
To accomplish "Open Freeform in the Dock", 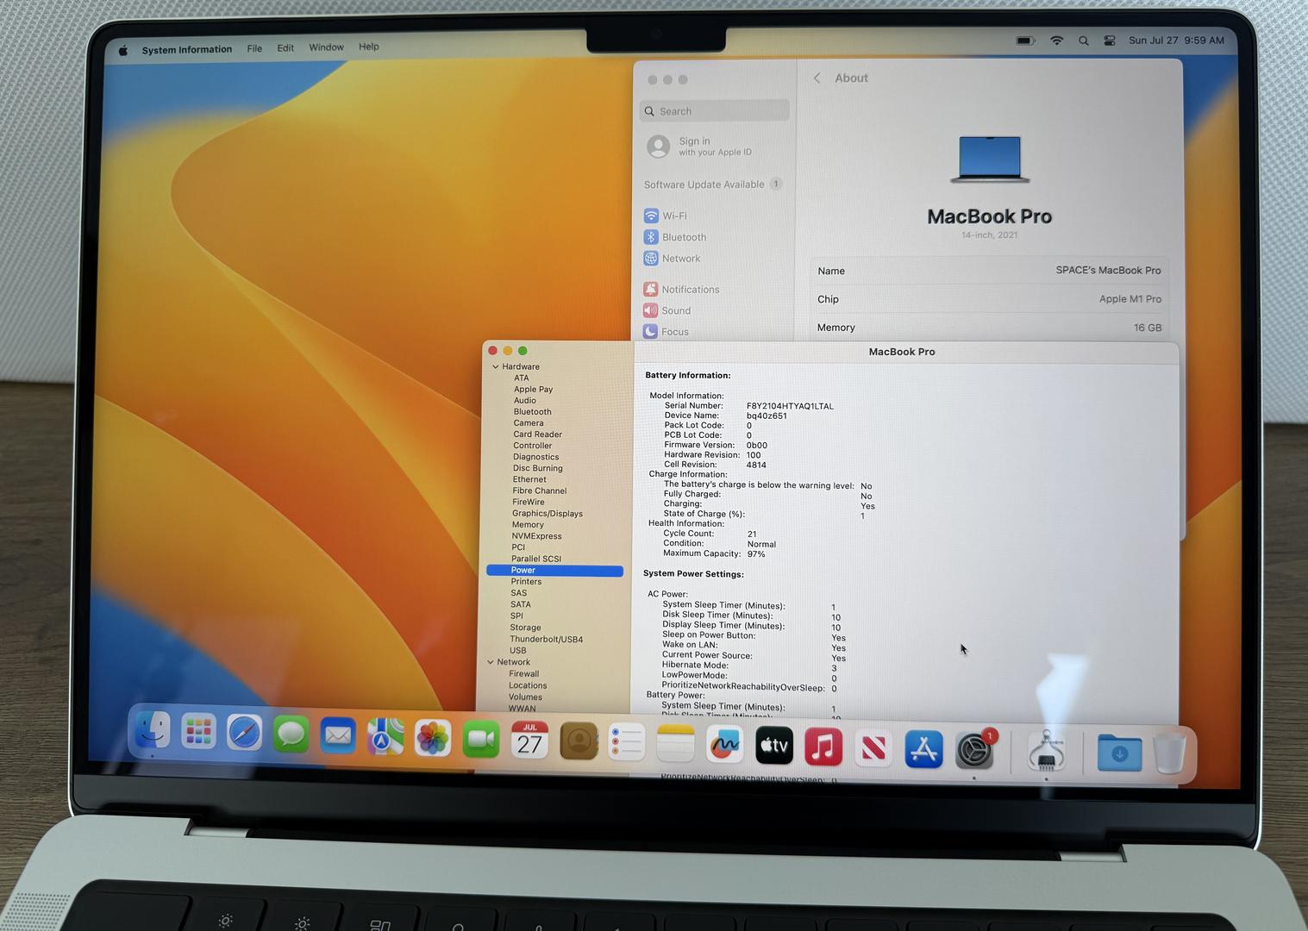I will coord(724,743).
